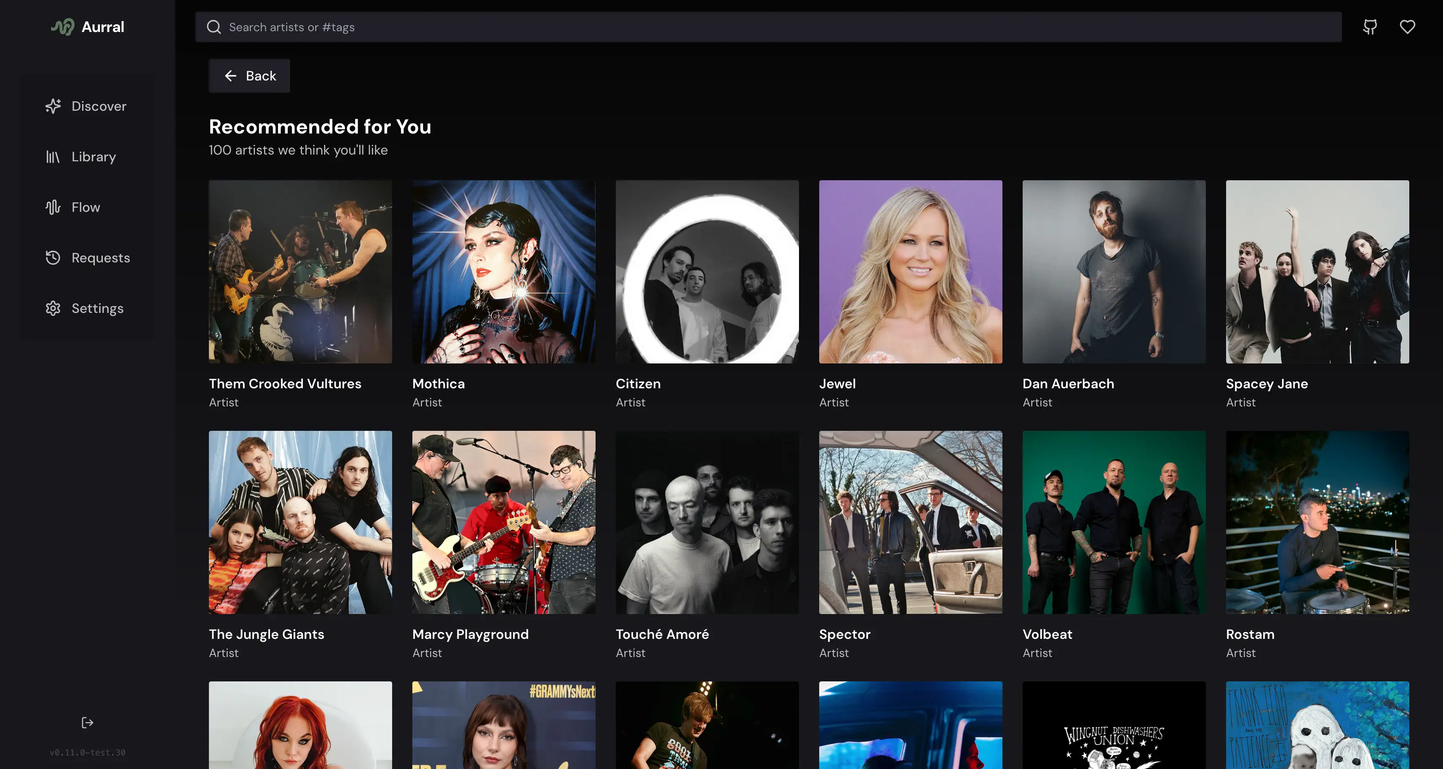Viewport: 1443px width, 769px height.
Task: Go to the Requests page
Action: coord(100,258)
